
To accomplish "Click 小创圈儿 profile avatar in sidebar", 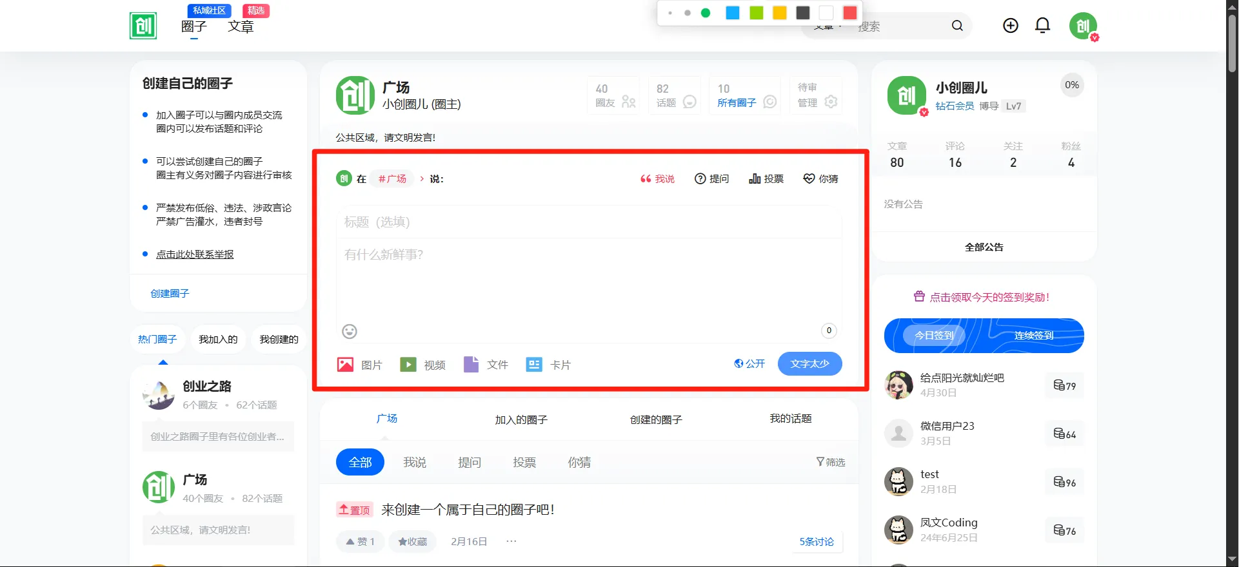I will coord(907,95).
